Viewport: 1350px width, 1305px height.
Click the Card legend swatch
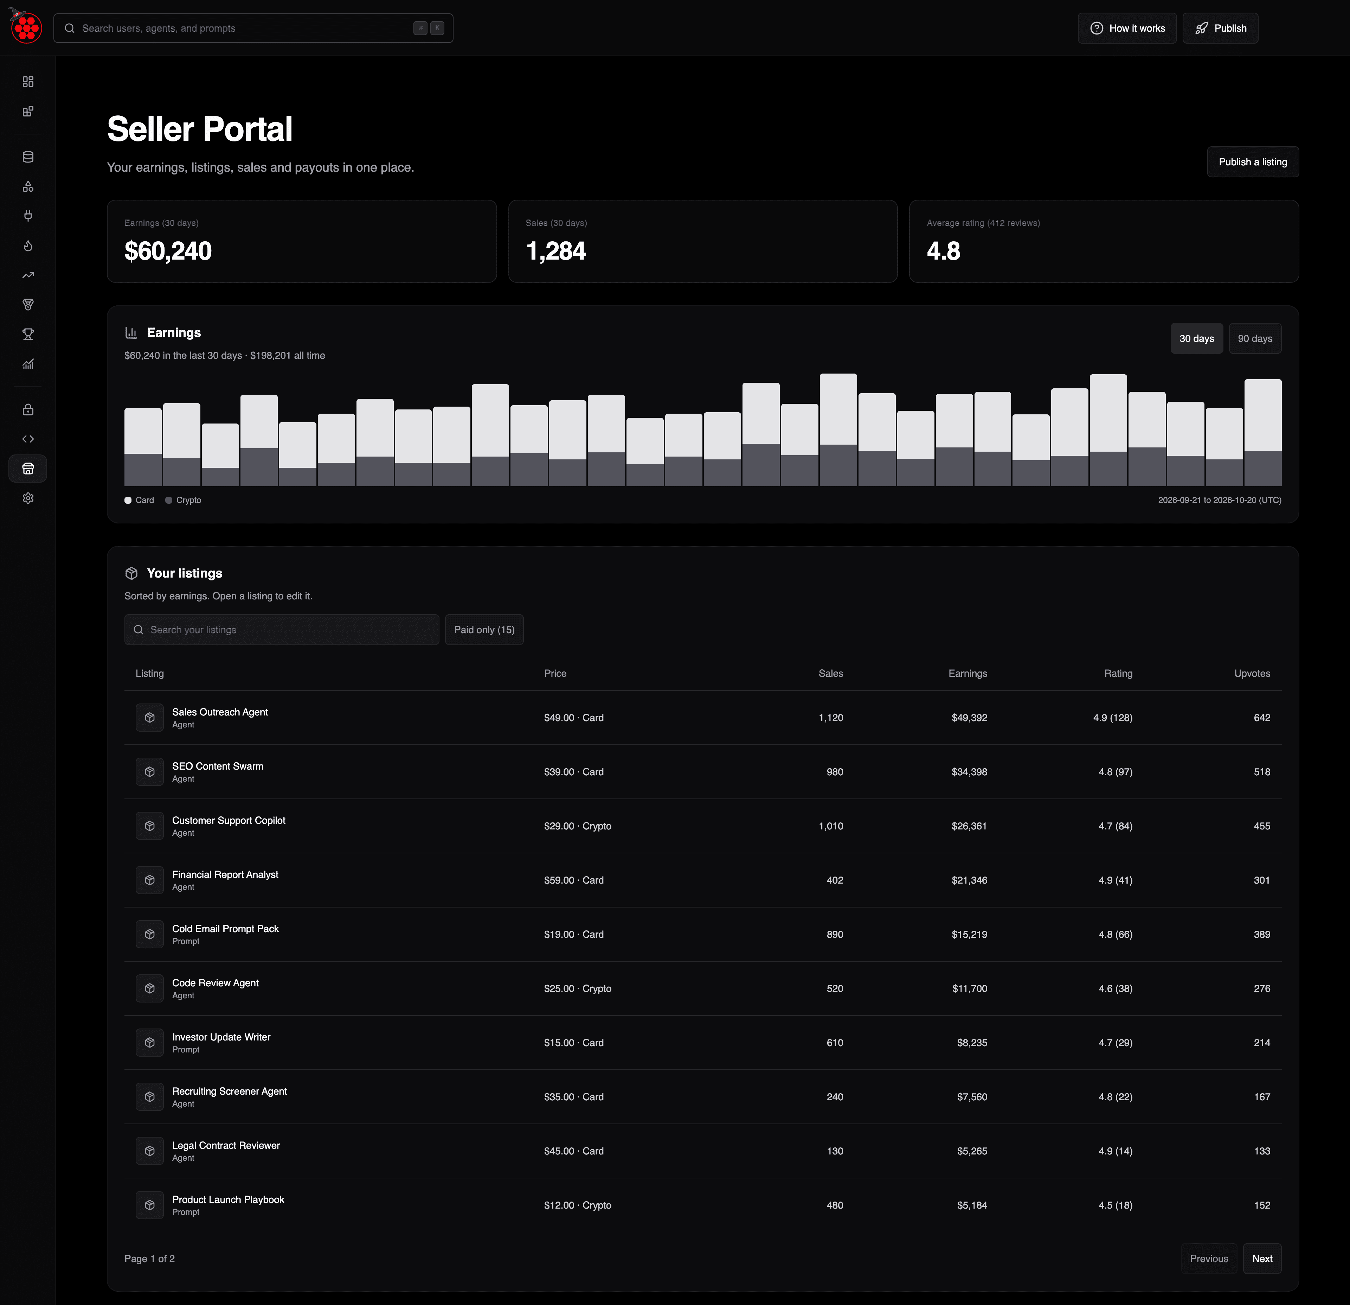click(128, 500)
